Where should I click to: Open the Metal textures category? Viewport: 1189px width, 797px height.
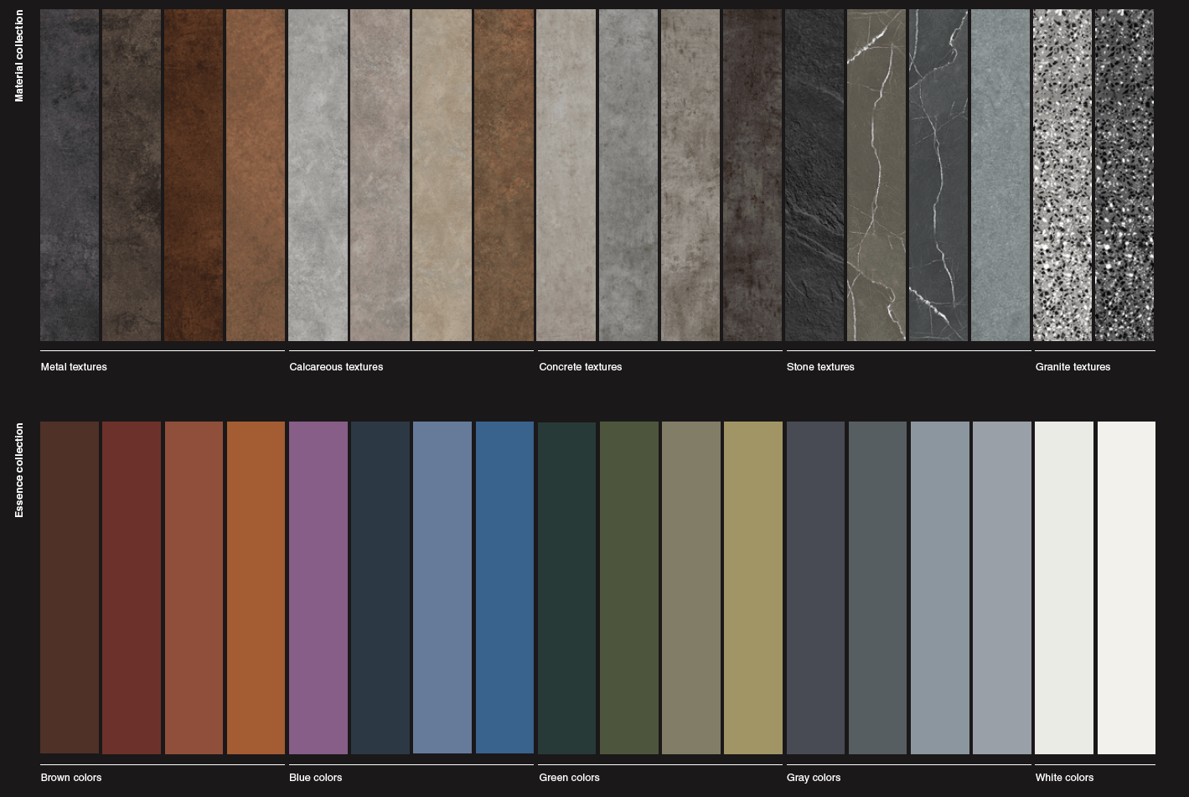(74, 367)
